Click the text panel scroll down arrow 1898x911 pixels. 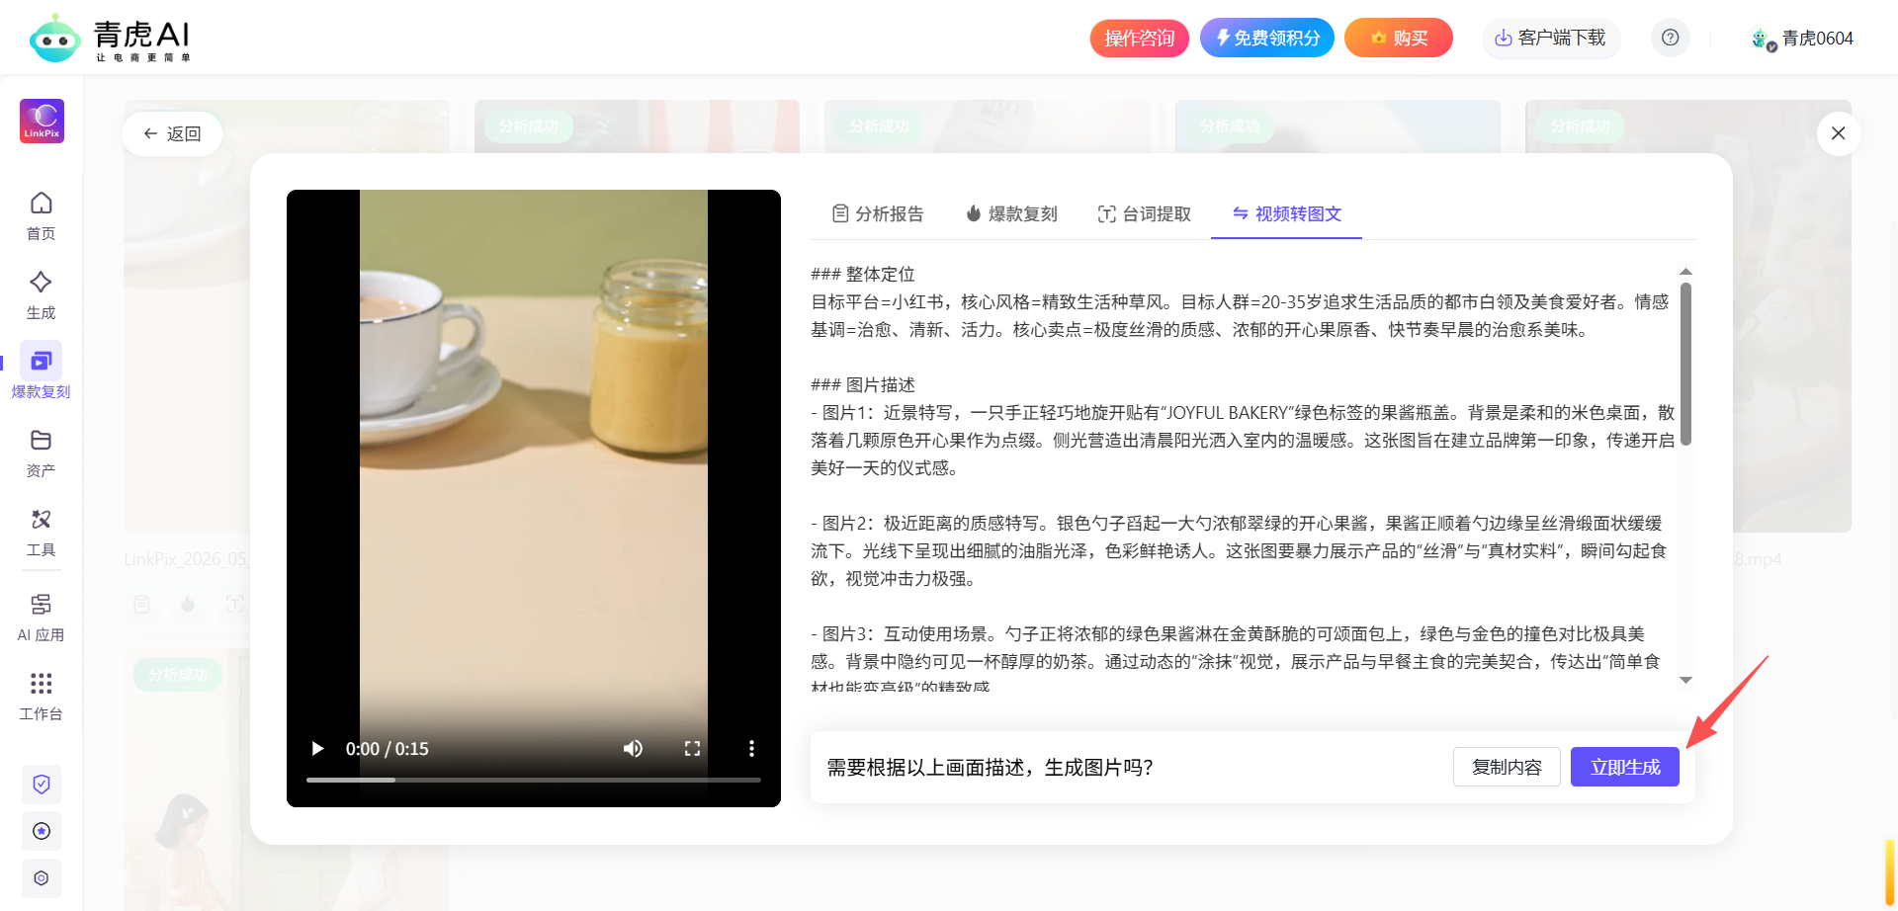tap(1686, 680)
